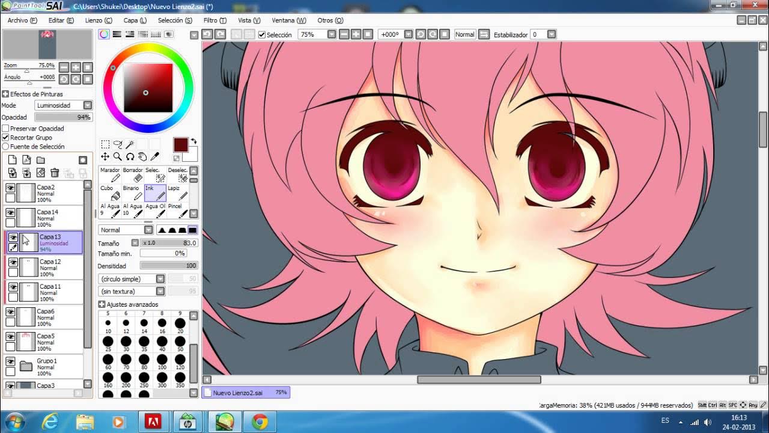Screen dimensions: 769x433
Task: Choose the Binario brush tool
Action: click(x=133, y=192)
